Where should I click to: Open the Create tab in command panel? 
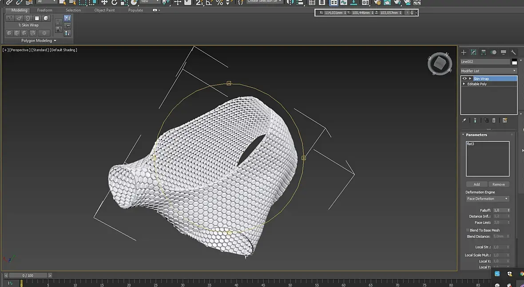464,52
